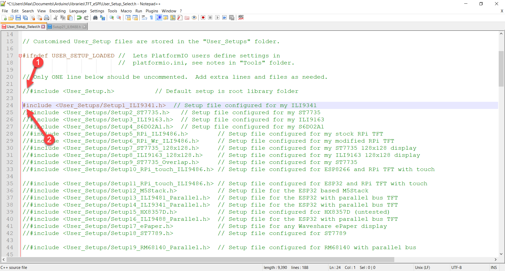The width and height of the screenshot is (505, 271).
Task: Open the ? help menu
Action: coord(181,11)
